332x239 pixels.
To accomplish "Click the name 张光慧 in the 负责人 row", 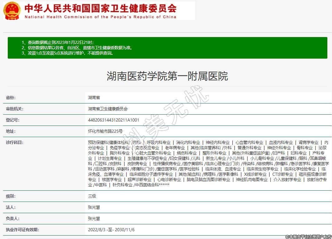I will (94, 218).
